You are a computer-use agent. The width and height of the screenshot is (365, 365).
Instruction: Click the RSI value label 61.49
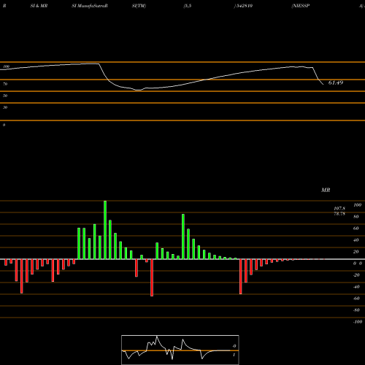coord(336,82)
